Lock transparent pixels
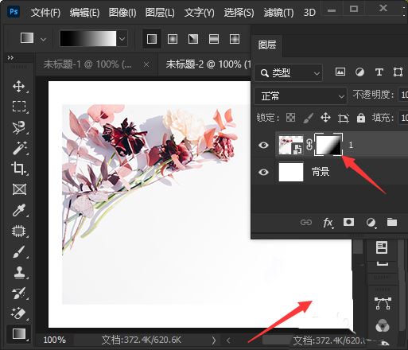This screenshot has height=350, width=408. tap(290, 117)
